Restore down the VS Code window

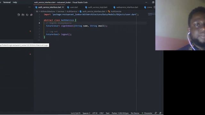(x=153, y=2)
